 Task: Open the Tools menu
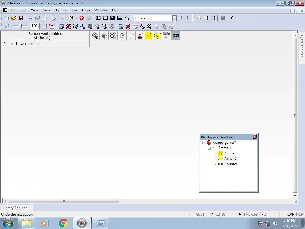coord(85,10)
